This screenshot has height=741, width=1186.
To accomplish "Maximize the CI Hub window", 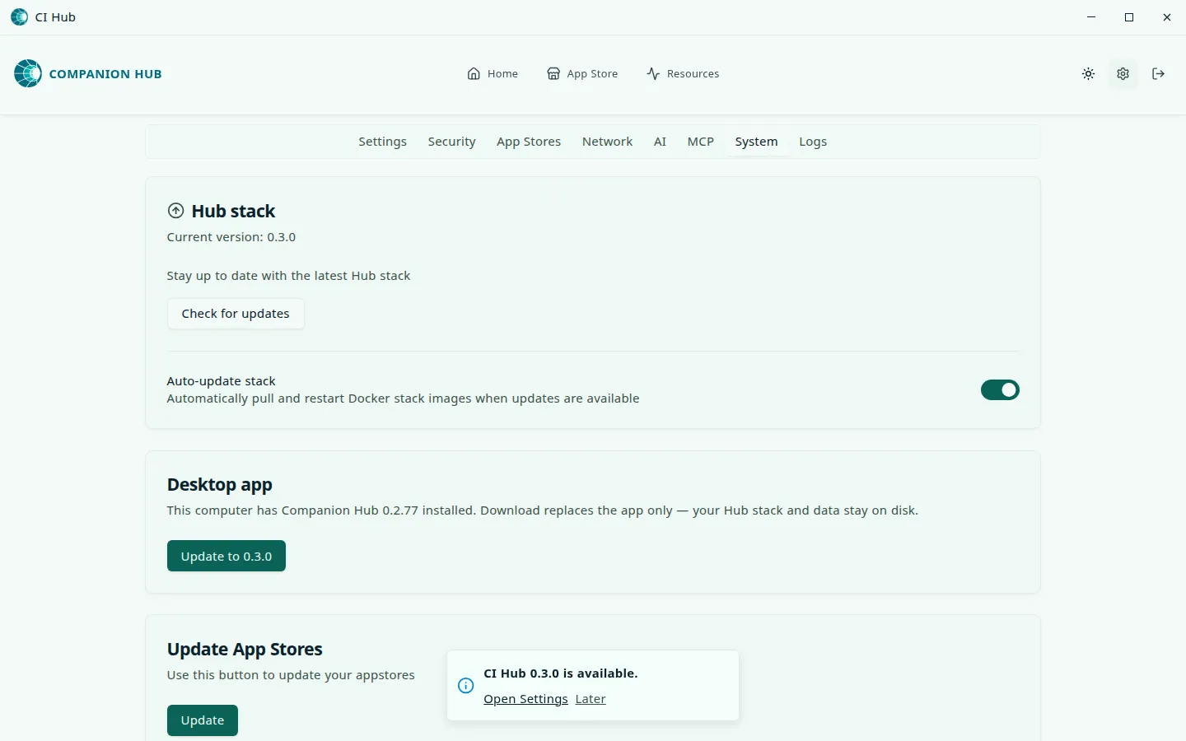I will [x=1129, y=17].
